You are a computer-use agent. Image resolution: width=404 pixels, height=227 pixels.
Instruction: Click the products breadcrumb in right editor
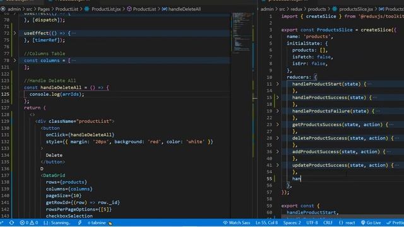tap(317, 9)
